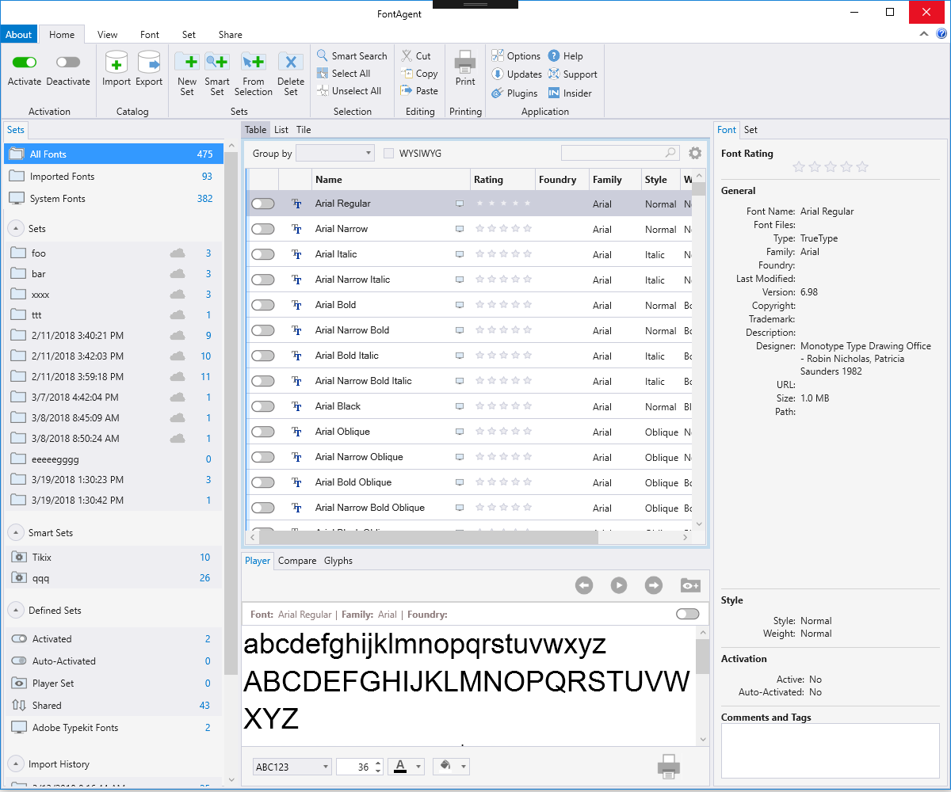Sort table by Foundry column
The image size is (951, 792).
pos(563,180)
